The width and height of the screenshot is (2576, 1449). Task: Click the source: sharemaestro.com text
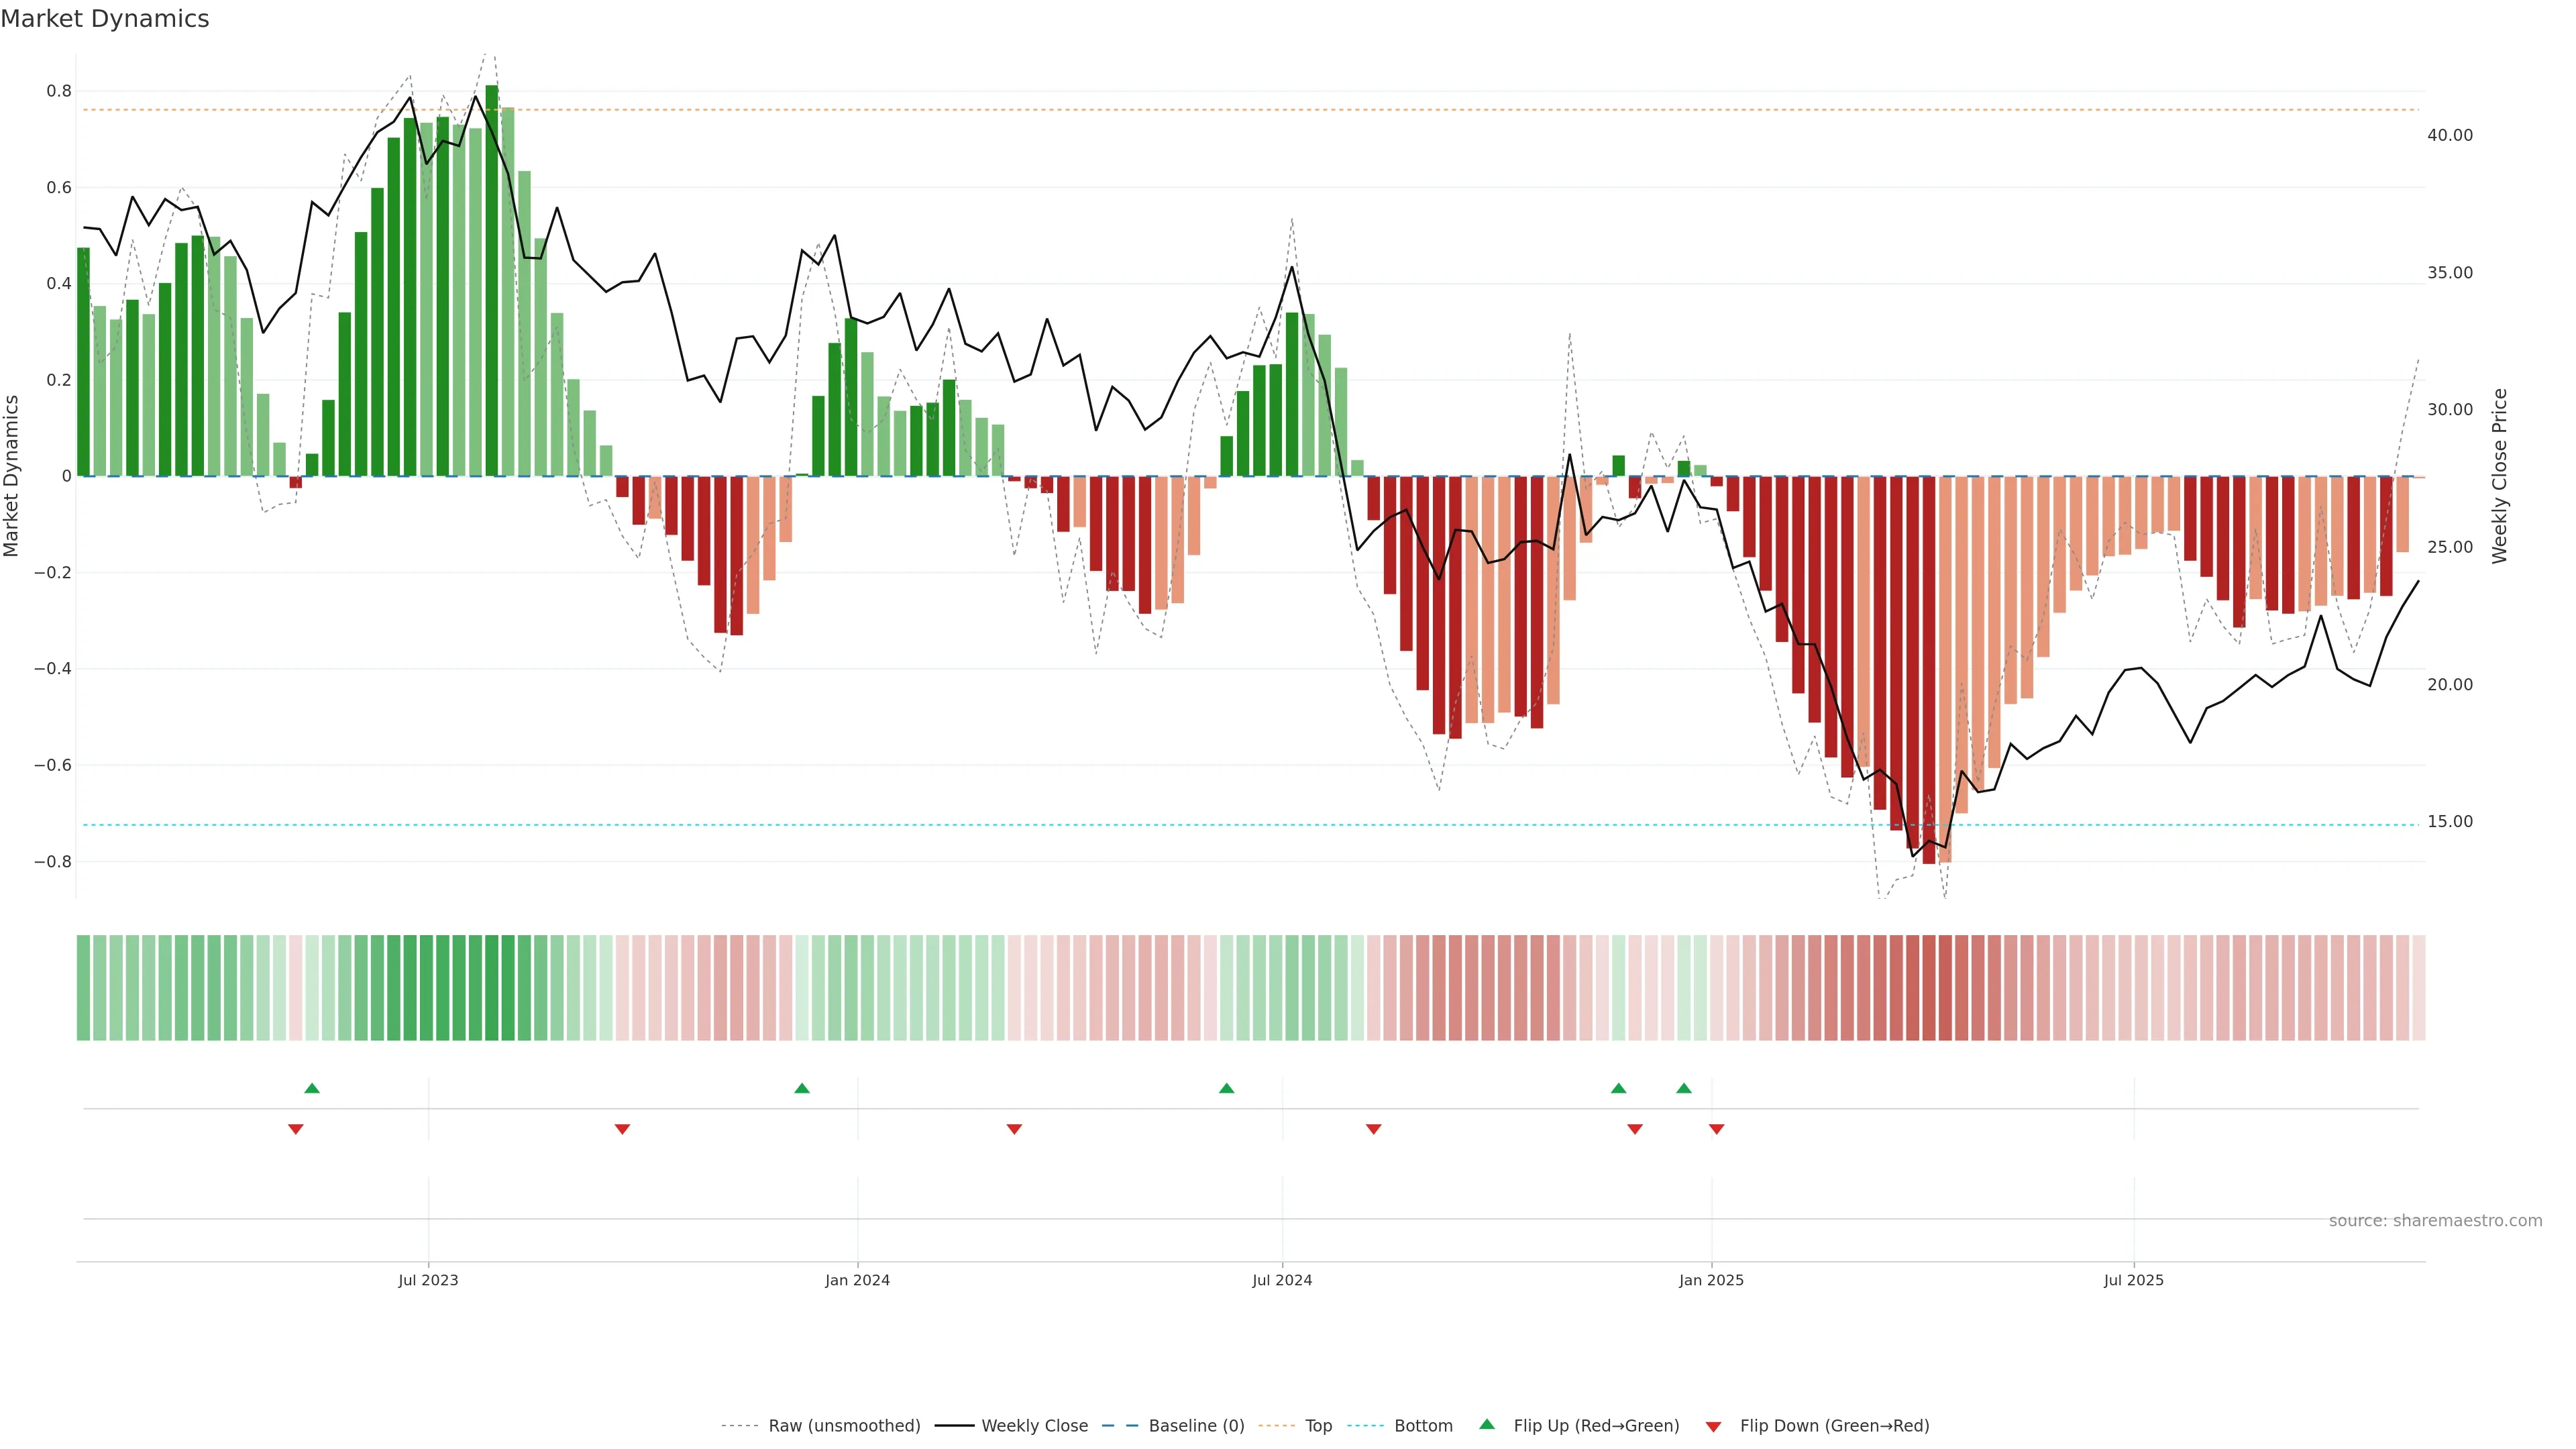pos(2435,1221)
